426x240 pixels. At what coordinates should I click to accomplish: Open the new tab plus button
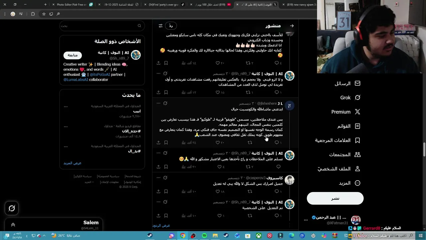click(x=46, y=5)
